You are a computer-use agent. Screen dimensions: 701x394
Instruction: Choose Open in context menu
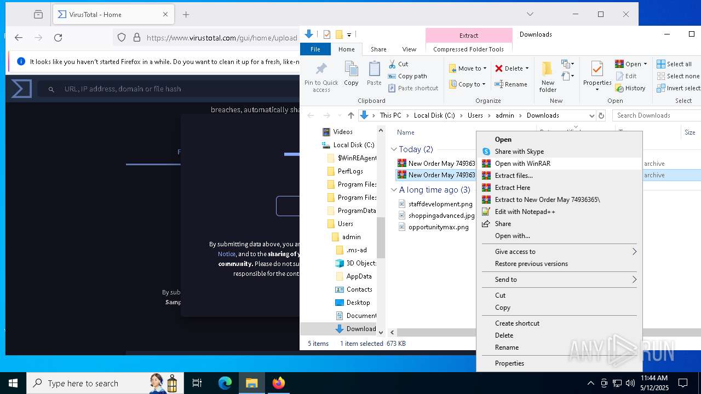click(x=559, y=140)
